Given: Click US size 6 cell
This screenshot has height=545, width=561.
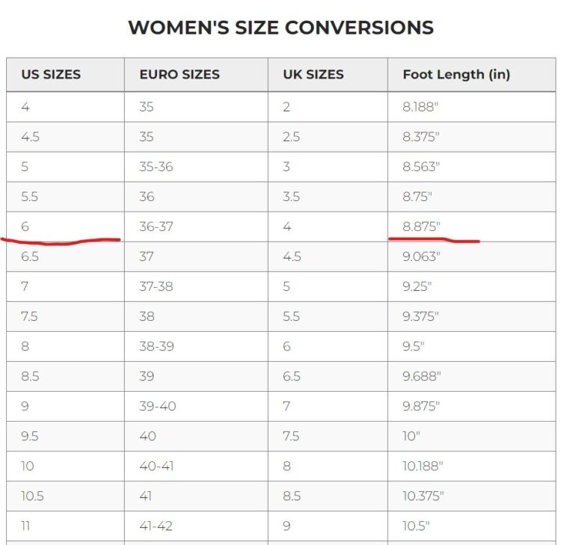Looking at the screenshot, I should [x=25, y=227].
